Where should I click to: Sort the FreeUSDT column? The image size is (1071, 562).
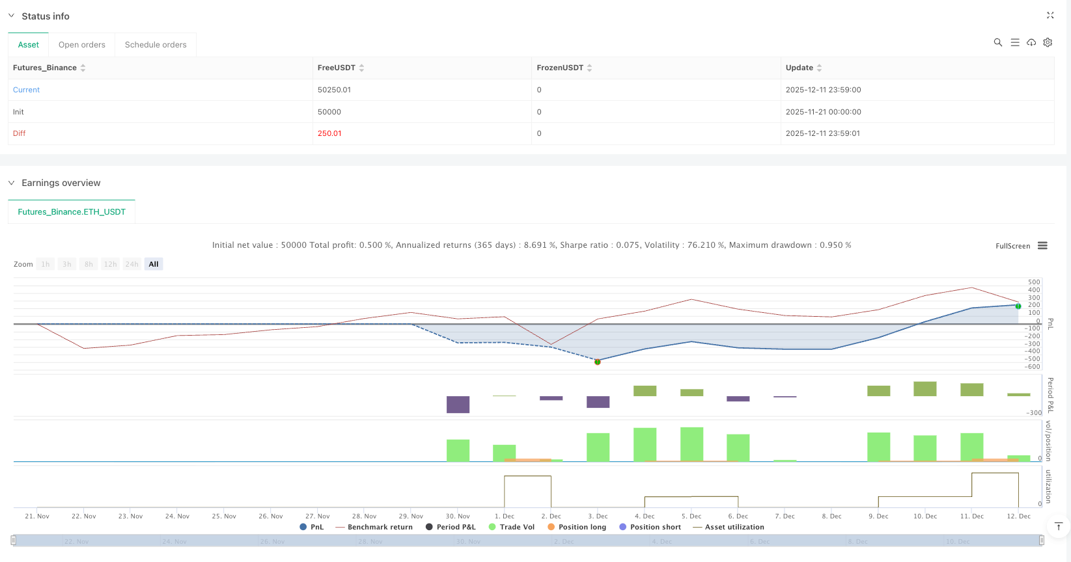click(x=361, y=68)
